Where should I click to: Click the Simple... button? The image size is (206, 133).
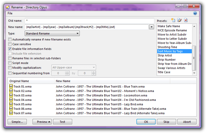pos(17,122)
